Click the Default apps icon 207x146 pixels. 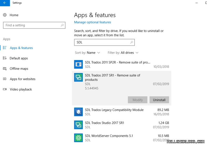click(x=5, y=58)
